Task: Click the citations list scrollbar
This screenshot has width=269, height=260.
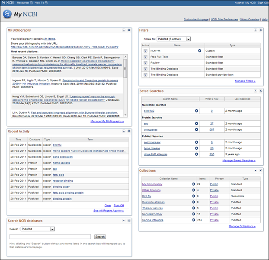Action: [x=125, y=86]
